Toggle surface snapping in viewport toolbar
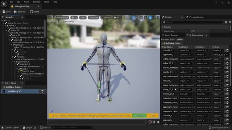This screenshot has height=130, width=232. (141, 18)
